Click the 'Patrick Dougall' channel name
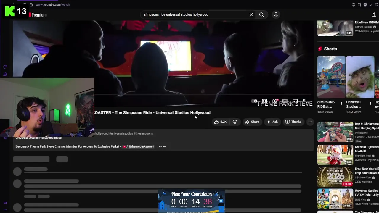This screenshot has width=379, height=213. 363,27
